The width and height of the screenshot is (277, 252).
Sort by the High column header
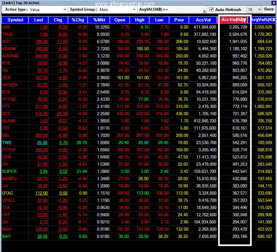pos(140,20)
